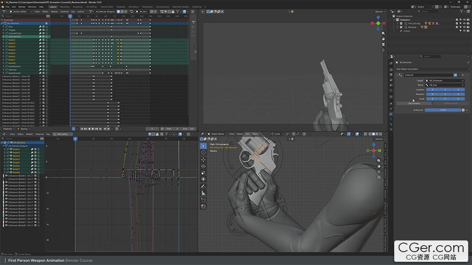472x265 pixels.
Task: Open Options button in lower viewport
Action: [x=380, y=139]
